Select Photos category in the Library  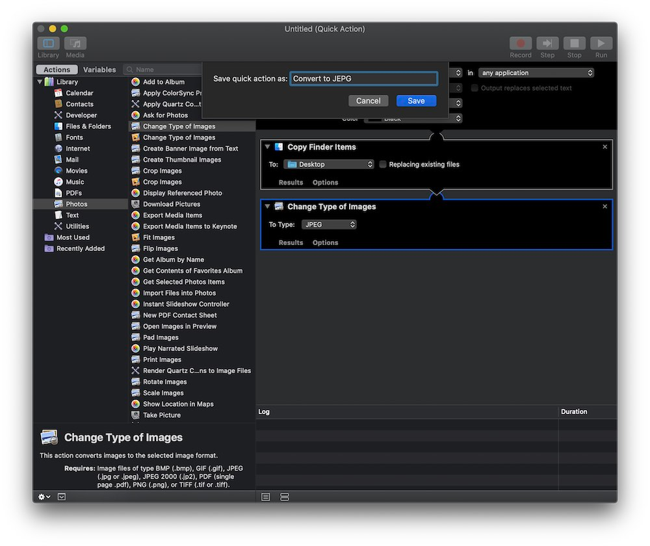point(76,204)
